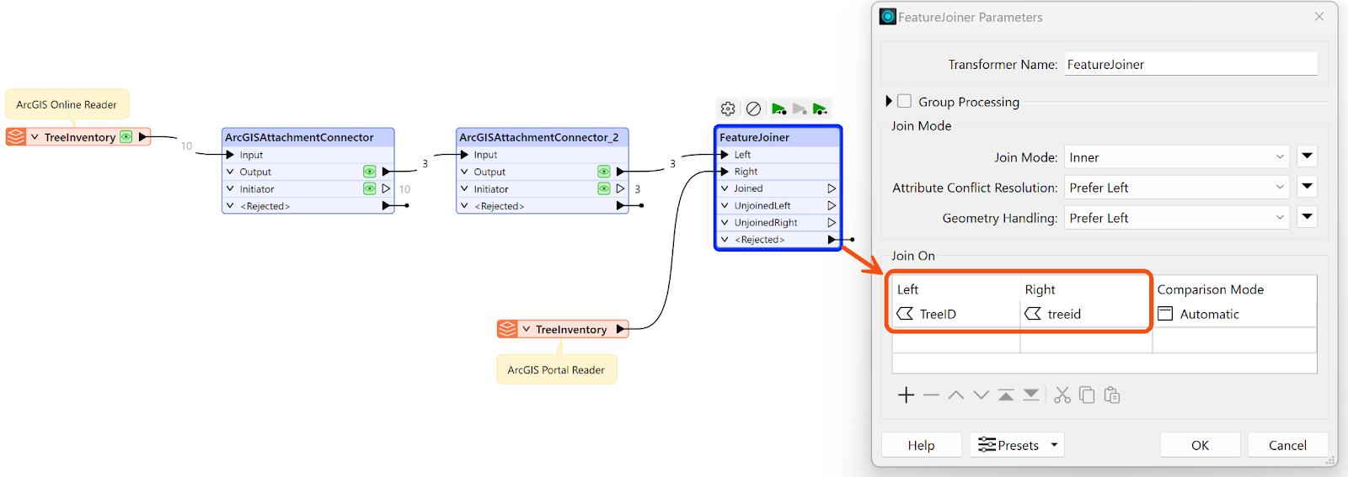Image resolution: width=1348 pixels, height=477 pixels.
Task: Click the cut scissors icon in Join On
Action: (x=1062, y=395)
